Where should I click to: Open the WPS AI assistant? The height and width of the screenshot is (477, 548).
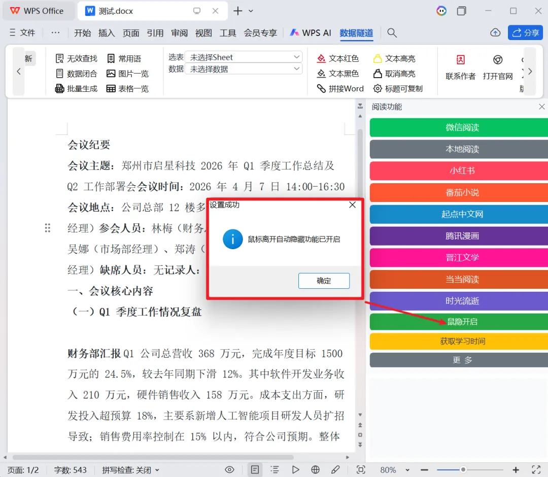(311, 33)
